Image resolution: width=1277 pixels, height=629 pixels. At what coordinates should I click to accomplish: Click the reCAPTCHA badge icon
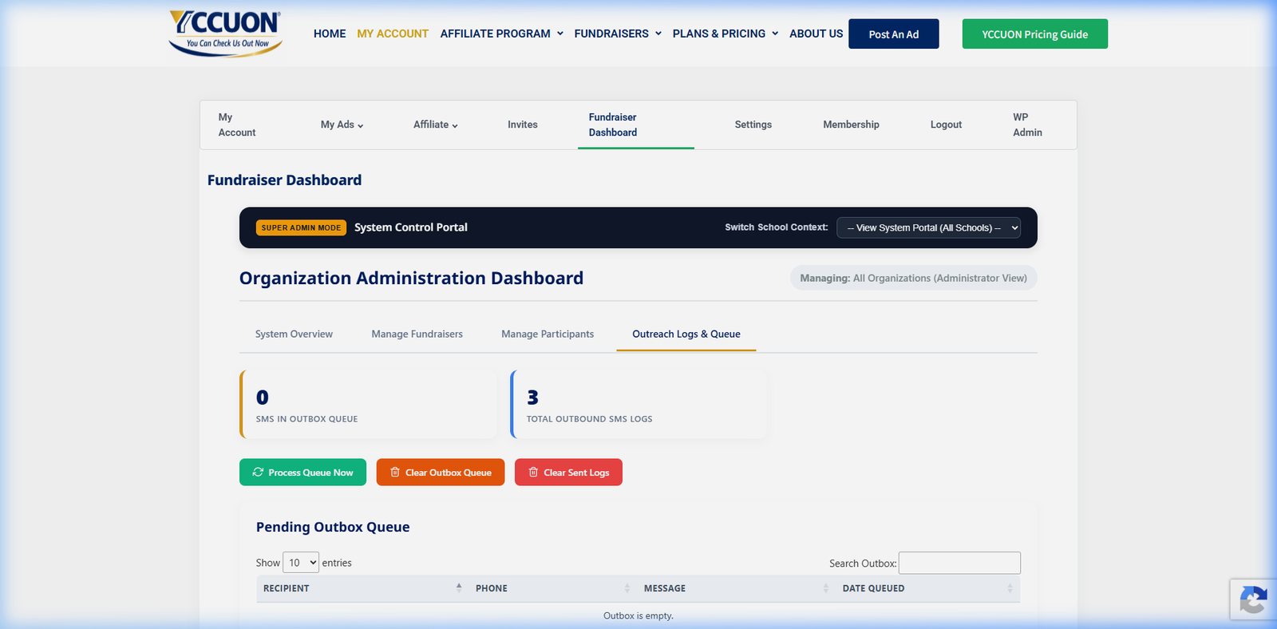coord(1253,600)
